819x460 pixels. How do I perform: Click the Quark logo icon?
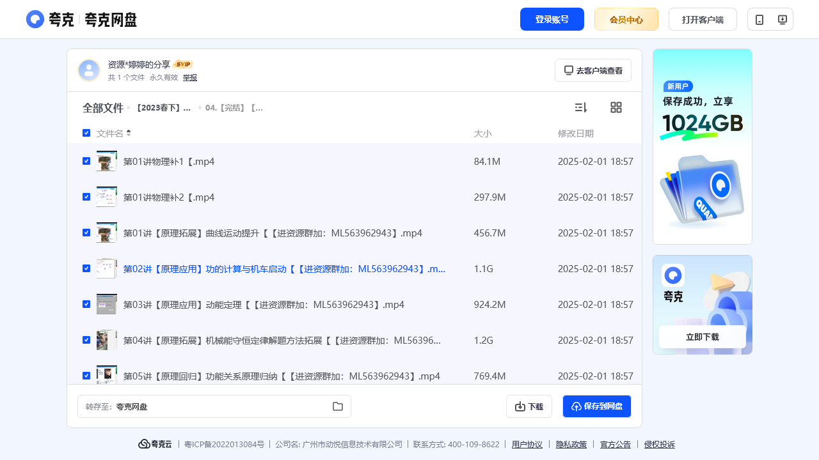(35, 19)
